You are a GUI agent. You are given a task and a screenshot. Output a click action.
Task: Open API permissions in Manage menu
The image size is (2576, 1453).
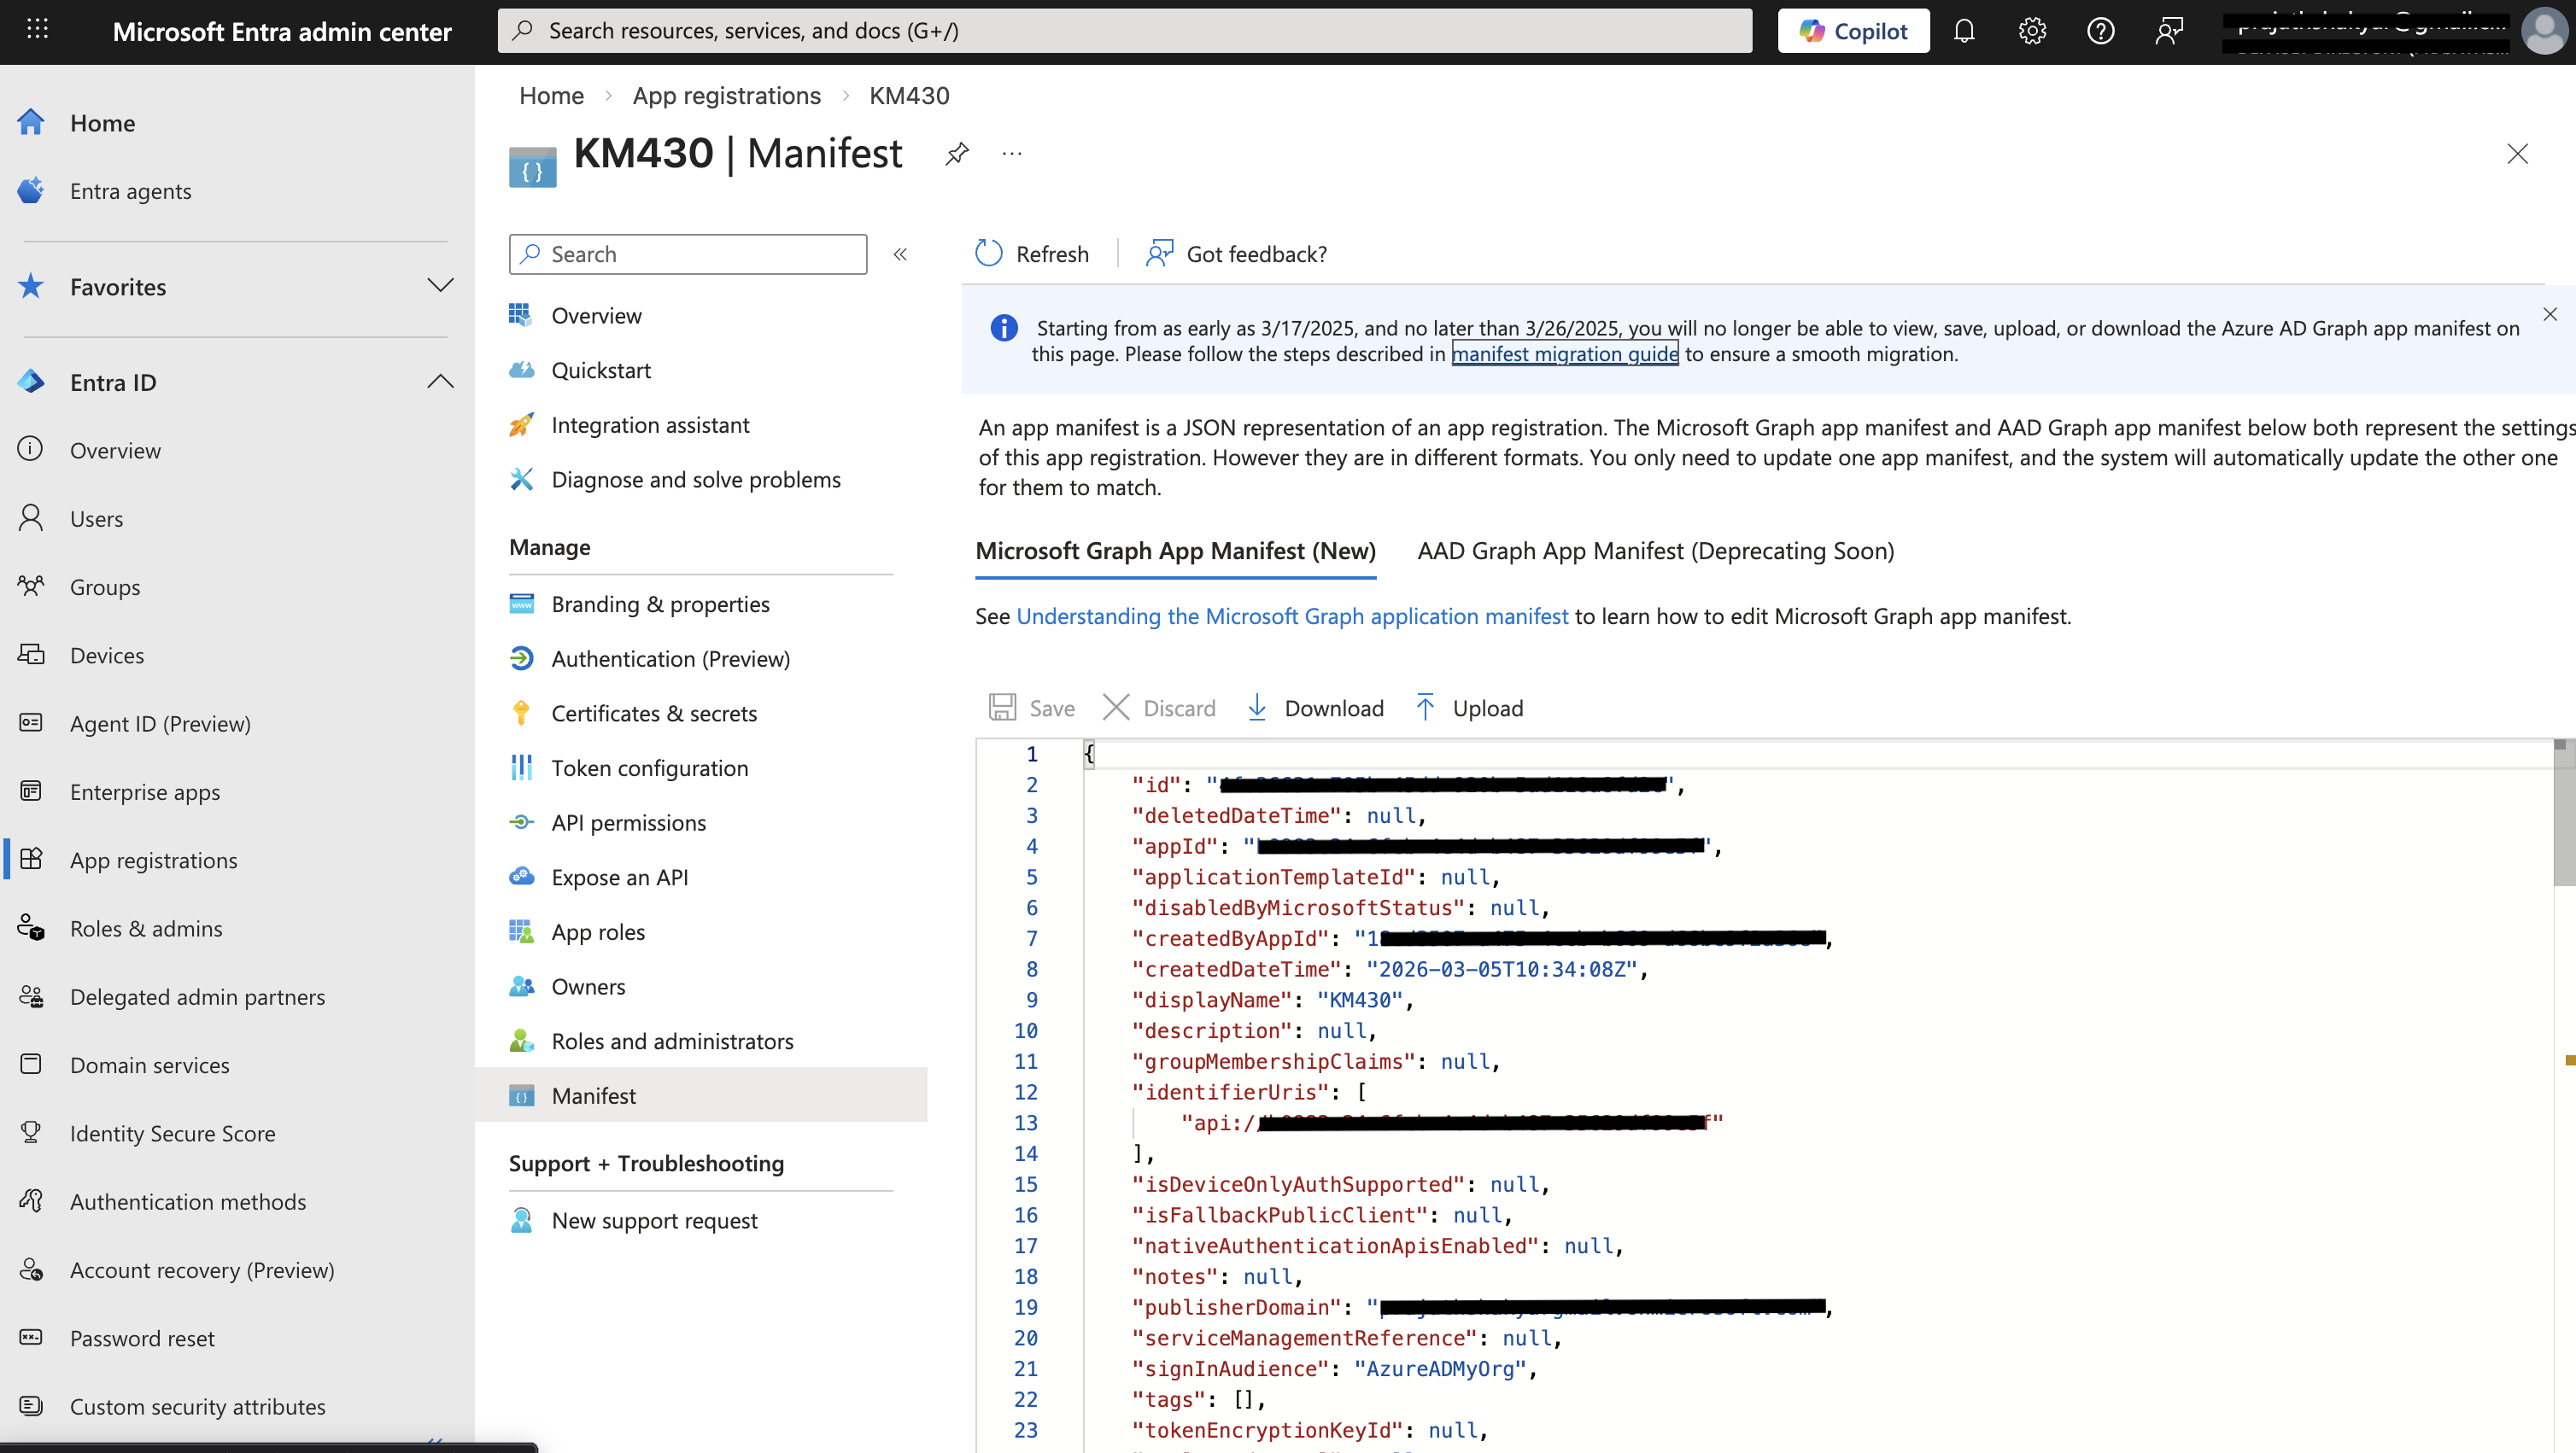click(628, 821)
